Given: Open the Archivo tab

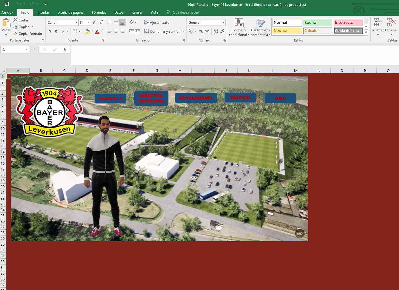Looking at the screenshot, I should tap(7, 12).
